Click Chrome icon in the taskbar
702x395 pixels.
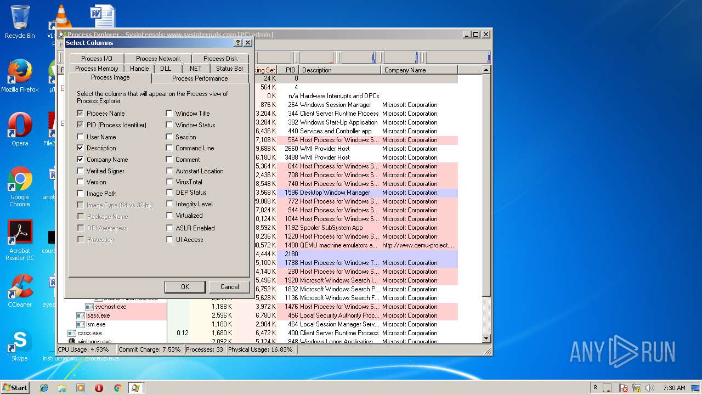(117, 388)
